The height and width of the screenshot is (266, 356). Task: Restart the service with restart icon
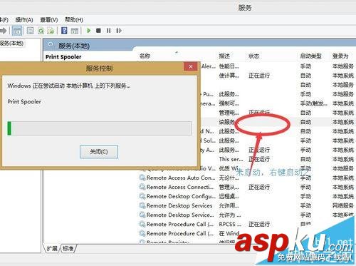pos(119,31)
